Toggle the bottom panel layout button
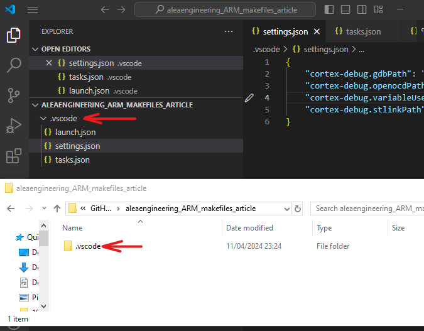Viewport: 424px width, 331px height. coord(347,10)
